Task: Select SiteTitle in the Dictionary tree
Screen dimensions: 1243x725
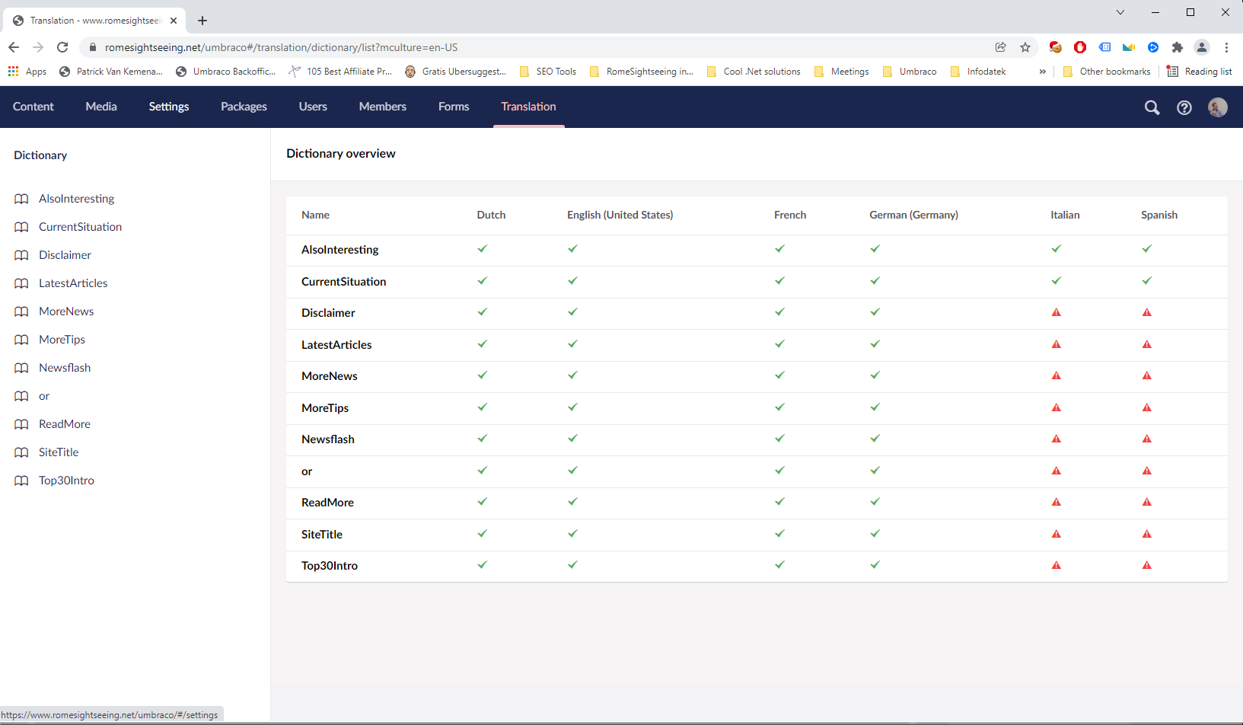Action: pos(59,452)
